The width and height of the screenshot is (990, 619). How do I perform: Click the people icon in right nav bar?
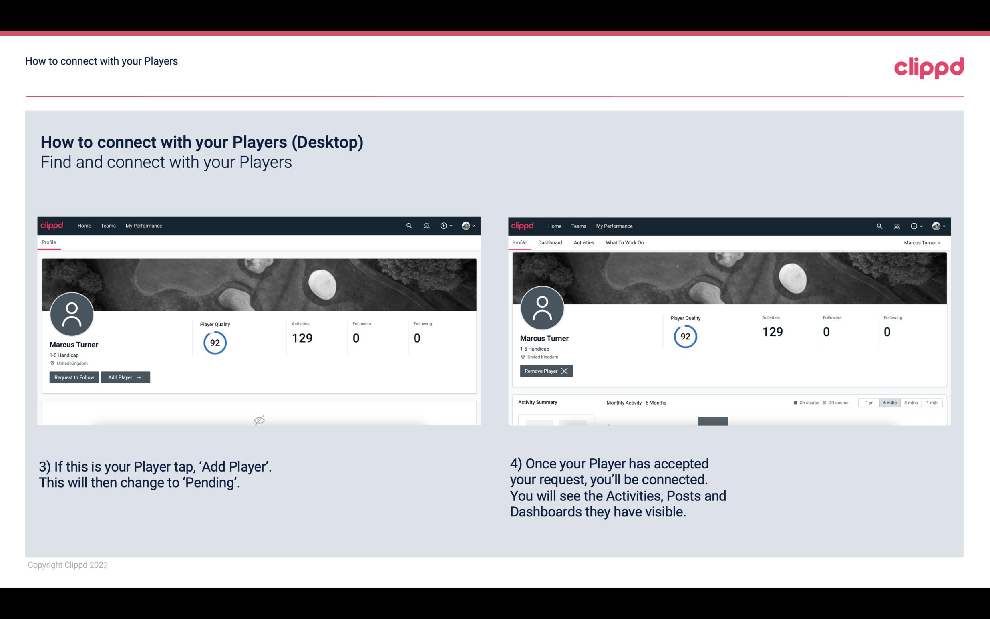897,226
